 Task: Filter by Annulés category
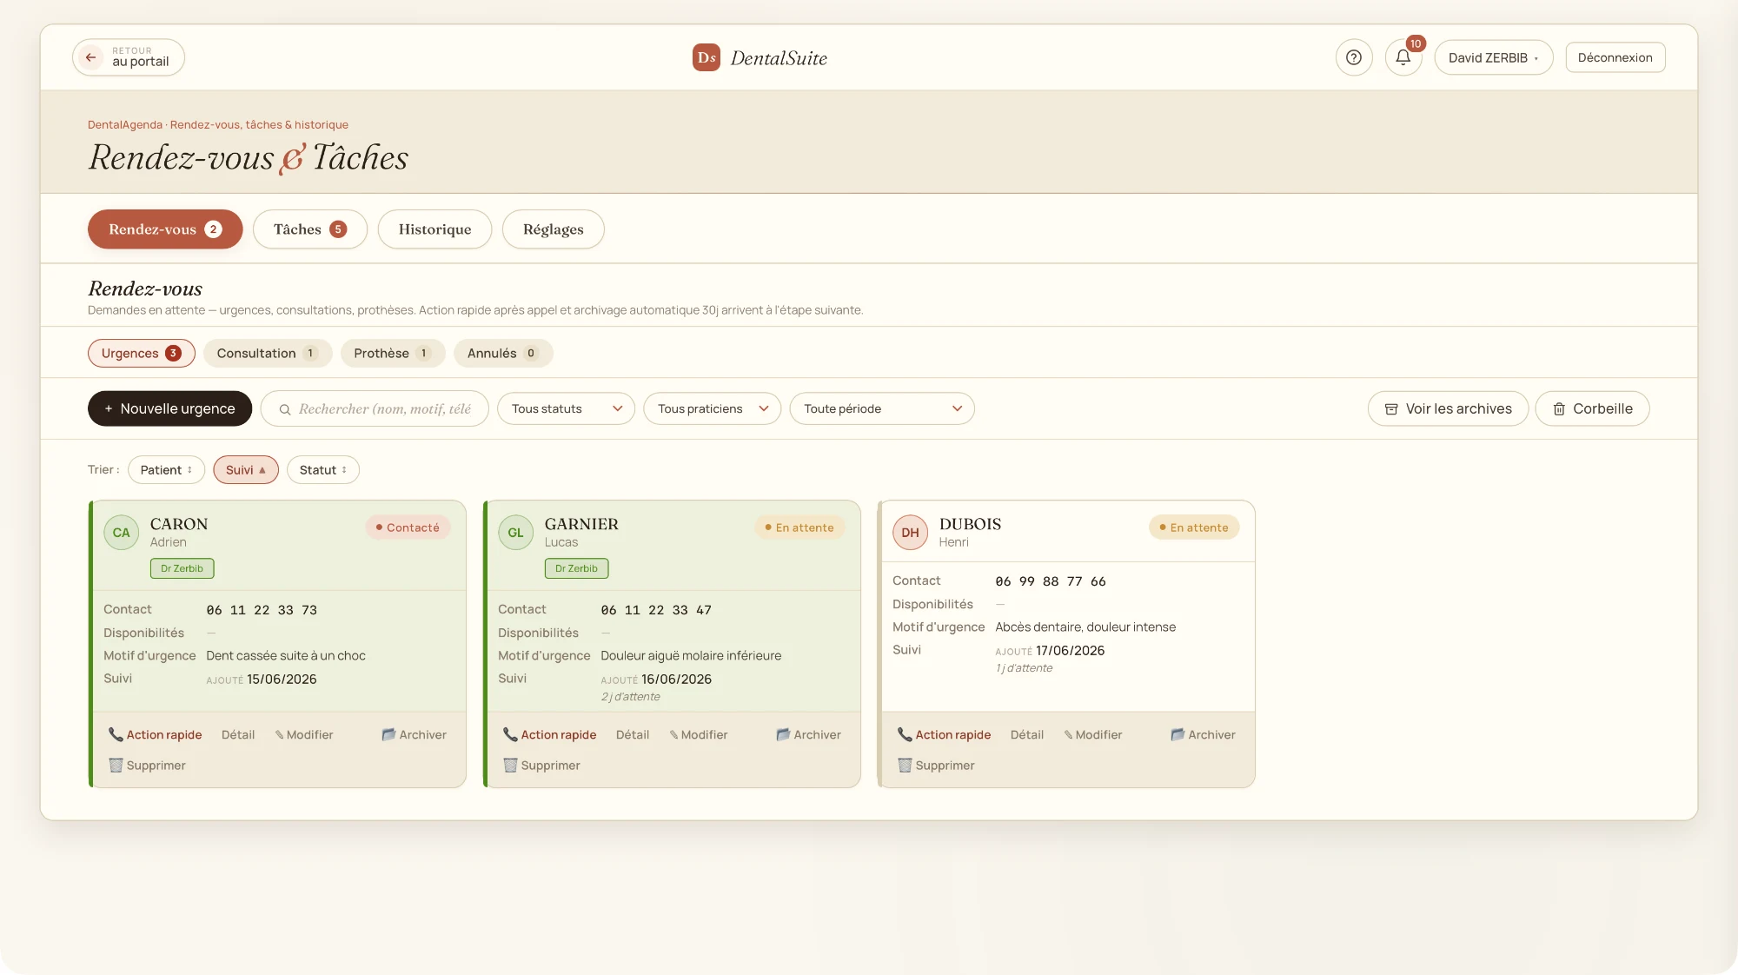pyautogui.click(x=503, y=353)
